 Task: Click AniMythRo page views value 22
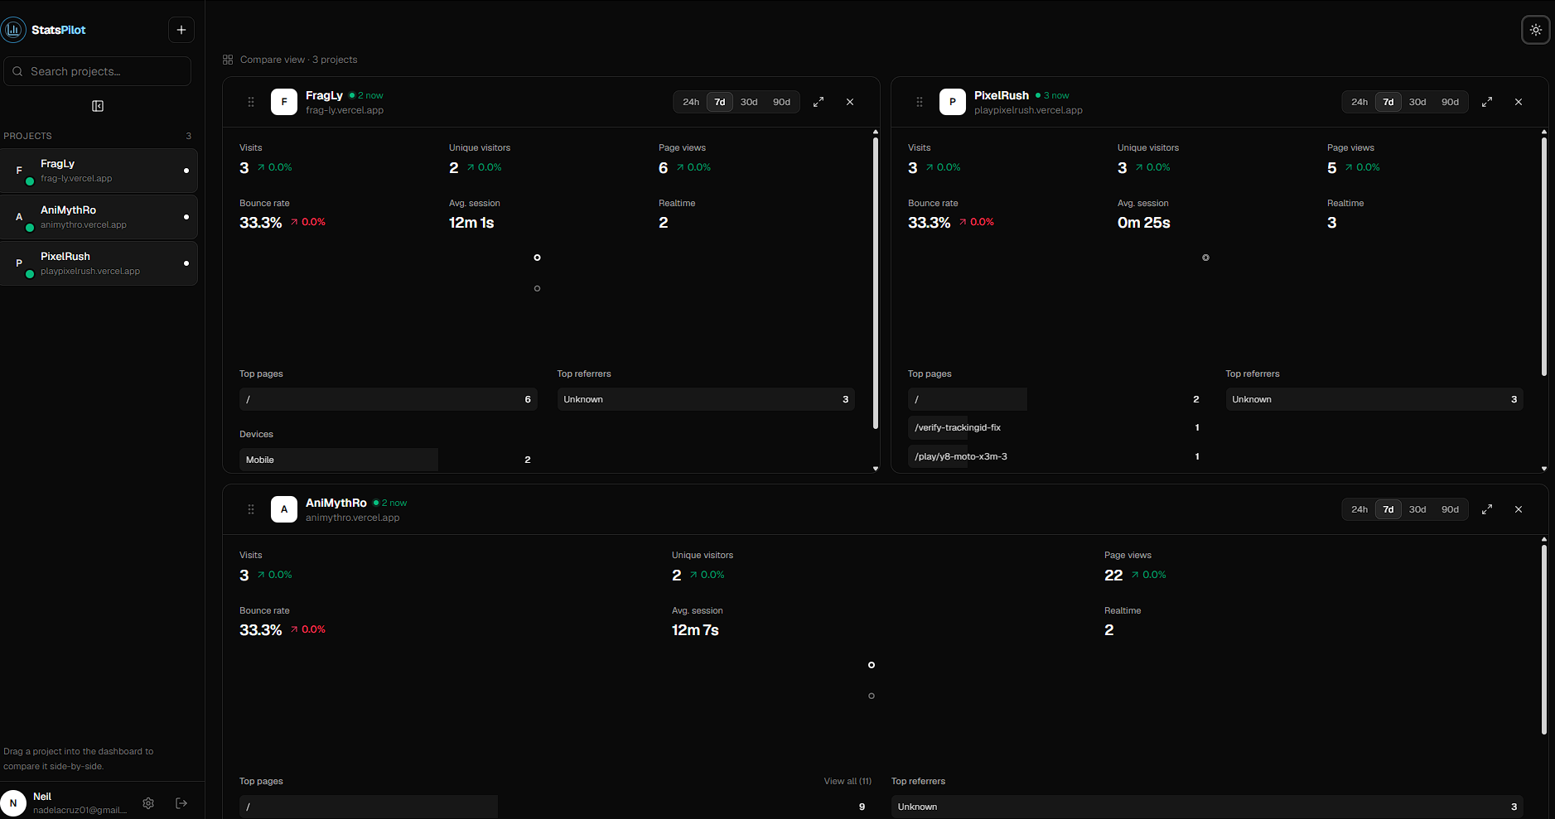1113,575
